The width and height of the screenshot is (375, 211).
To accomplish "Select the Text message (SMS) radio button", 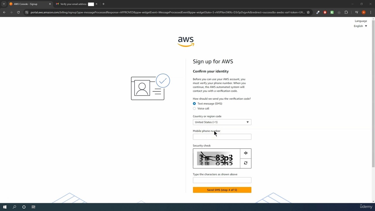I will (194, 104).
